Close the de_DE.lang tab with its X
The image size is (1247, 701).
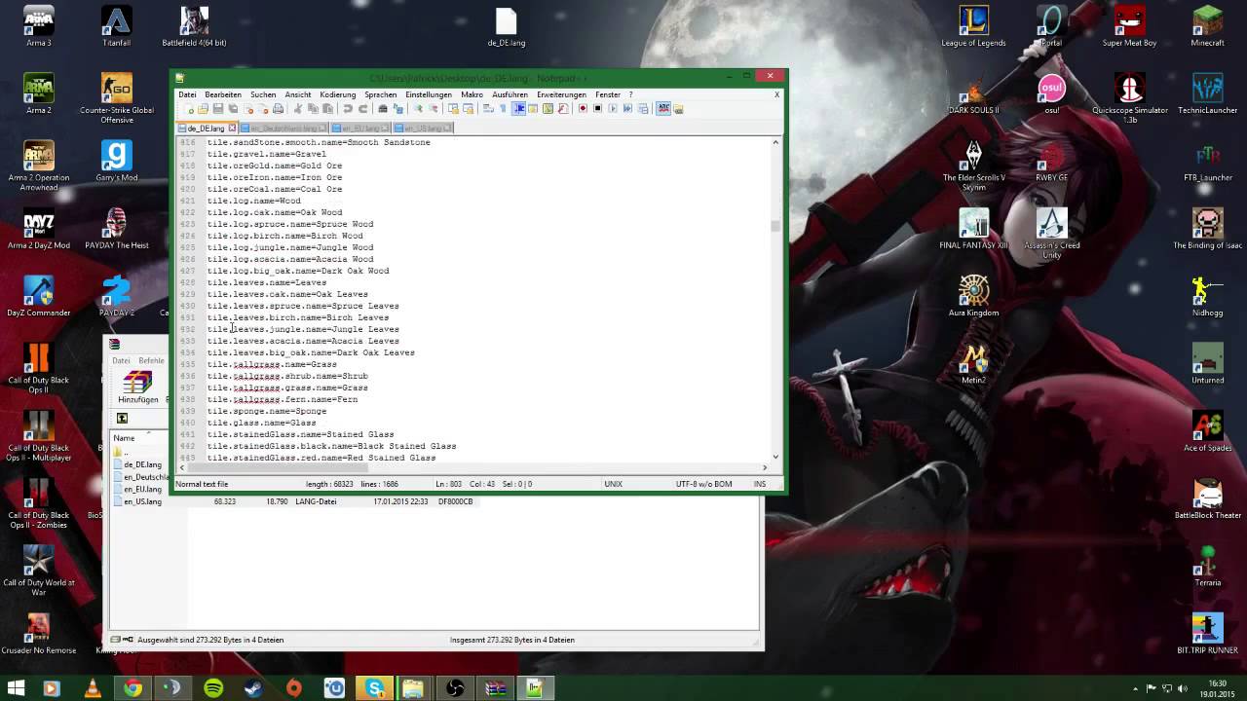pos(232,128)
